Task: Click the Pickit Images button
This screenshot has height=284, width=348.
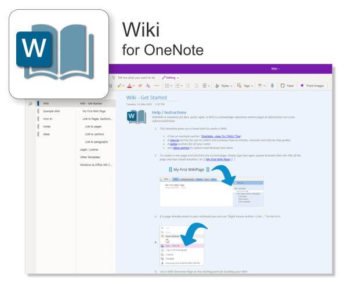Action: tap(312, 86)
